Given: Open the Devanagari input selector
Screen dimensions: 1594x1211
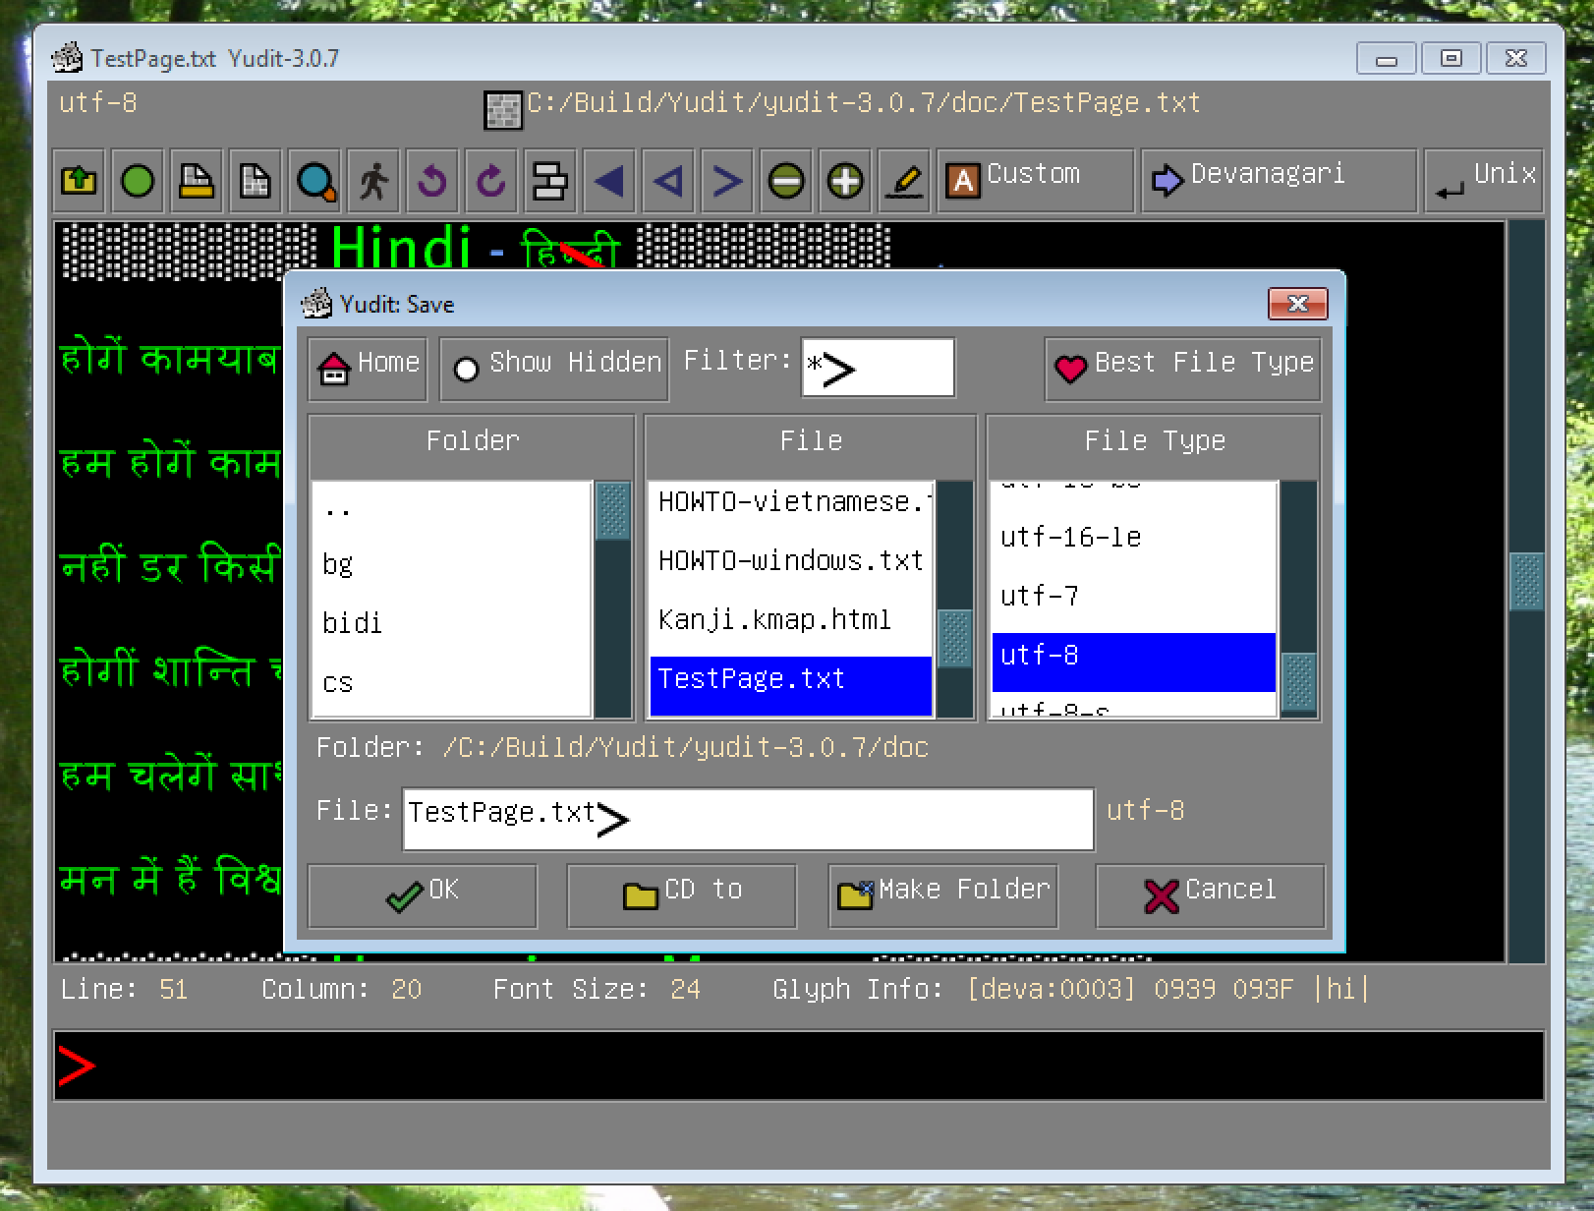Looking at the screenshot, I should (x=1278, y=181).
